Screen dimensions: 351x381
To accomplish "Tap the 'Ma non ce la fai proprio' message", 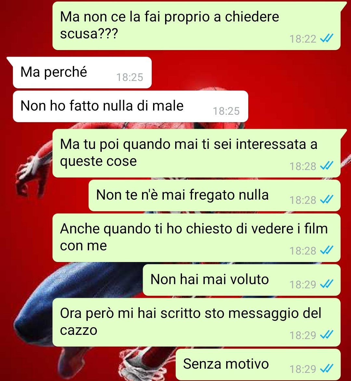I will tap(197, 26).
